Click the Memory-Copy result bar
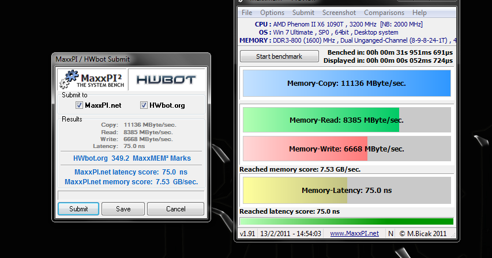 pos(347,84)
